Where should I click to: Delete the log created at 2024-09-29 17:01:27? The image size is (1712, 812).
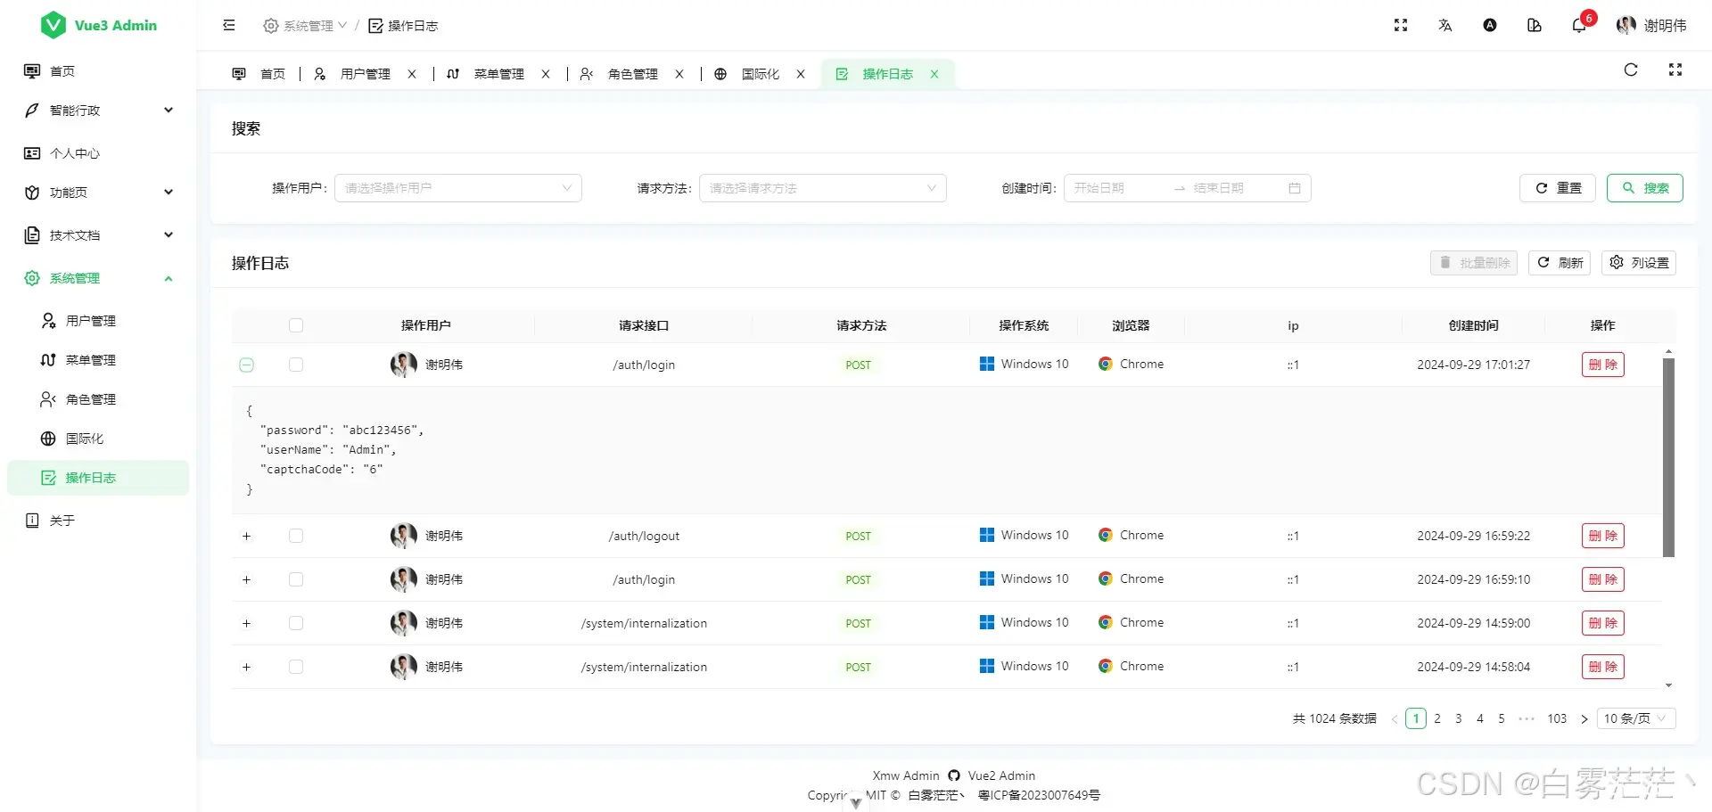[x=1603, y=365]
